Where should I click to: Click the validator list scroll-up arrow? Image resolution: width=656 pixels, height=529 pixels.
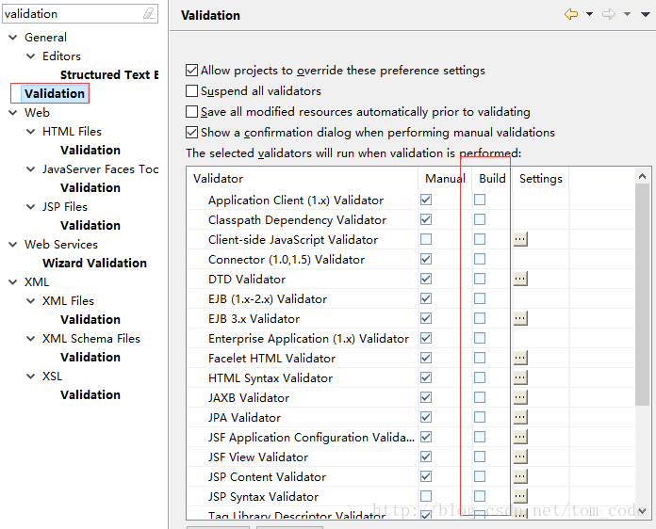642,176
